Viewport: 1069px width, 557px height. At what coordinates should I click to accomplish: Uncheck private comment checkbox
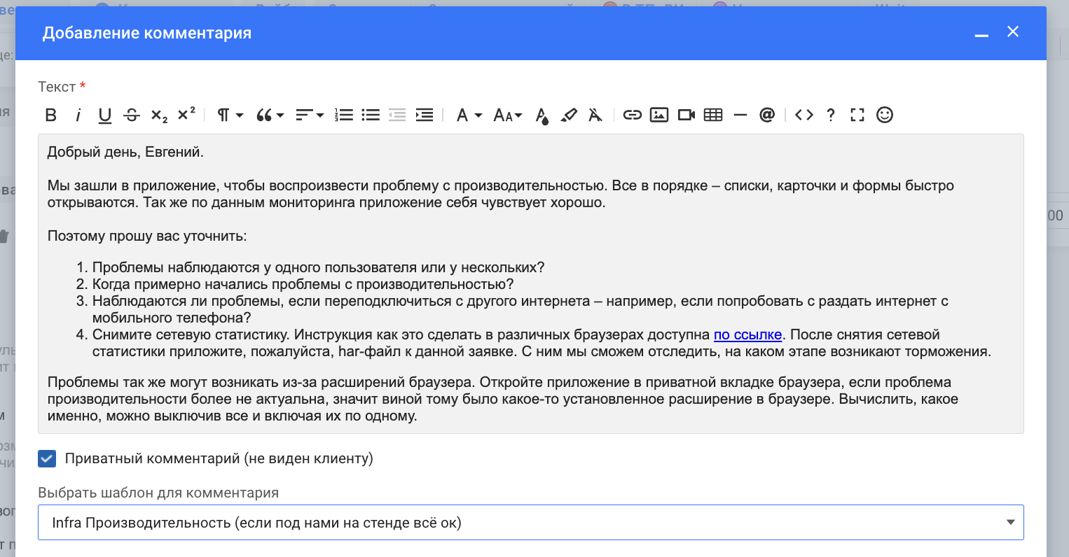click(47, 459)
